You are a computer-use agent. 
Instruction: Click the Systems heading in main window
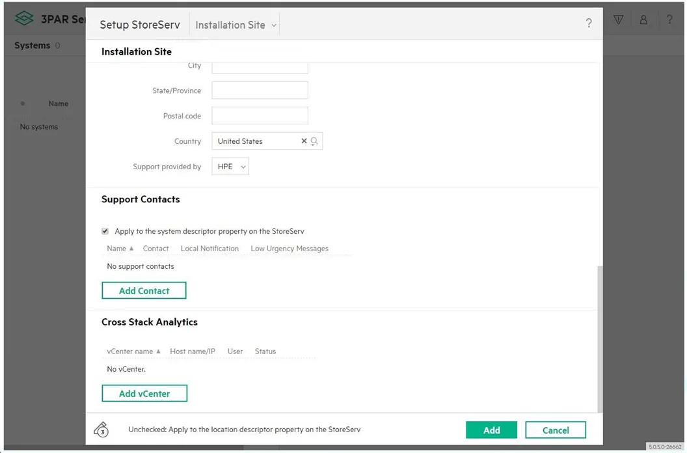point(32,45)
